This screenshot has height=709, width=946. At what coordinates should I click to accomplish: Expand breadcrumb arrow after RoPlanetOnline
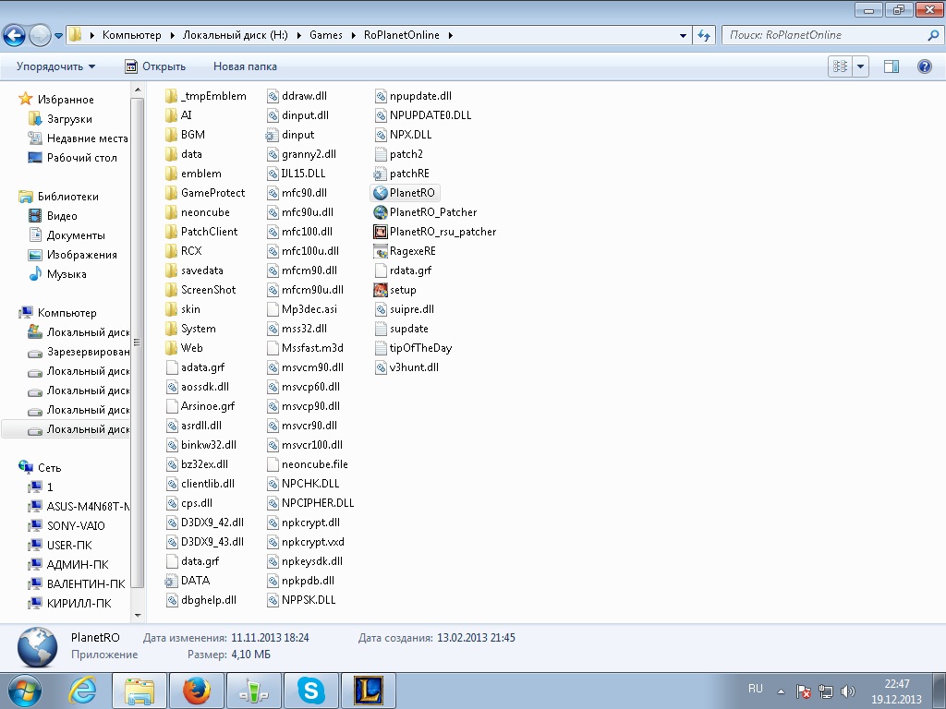451,36
